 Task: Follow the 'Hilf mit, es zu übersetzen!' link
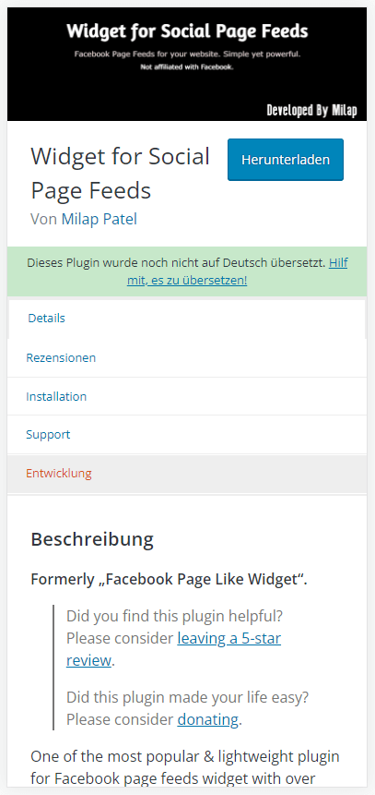[x=238, y=271]
